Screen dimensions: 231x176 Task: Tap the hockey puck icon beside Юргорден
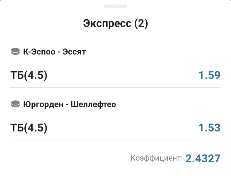(15, 104)
